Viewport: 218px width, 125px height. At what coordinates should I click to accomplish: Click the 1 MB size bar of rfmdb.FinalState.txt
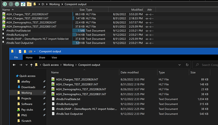79,31
